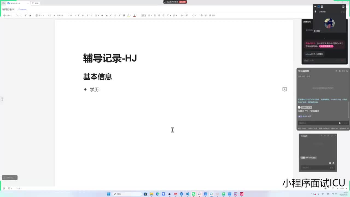This screenshot has height=197, width=350.
Task: Click the pink go-to-likes button
Action: click(326, 46)
